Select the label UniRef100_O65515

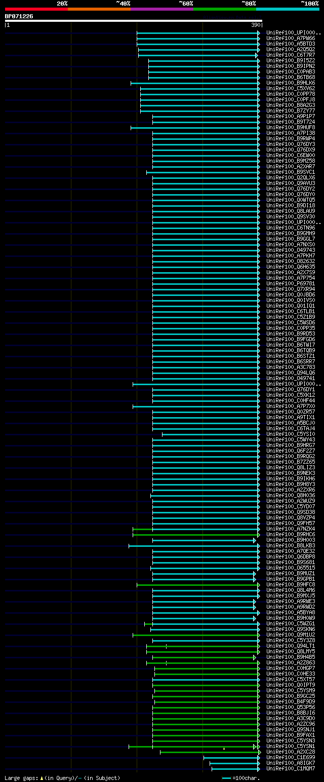tap(291, 568)
